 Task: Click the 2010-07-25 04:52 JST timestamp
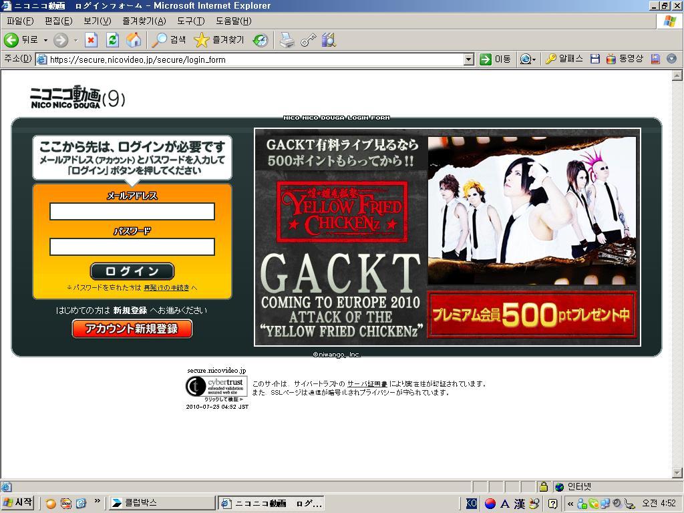217,407
